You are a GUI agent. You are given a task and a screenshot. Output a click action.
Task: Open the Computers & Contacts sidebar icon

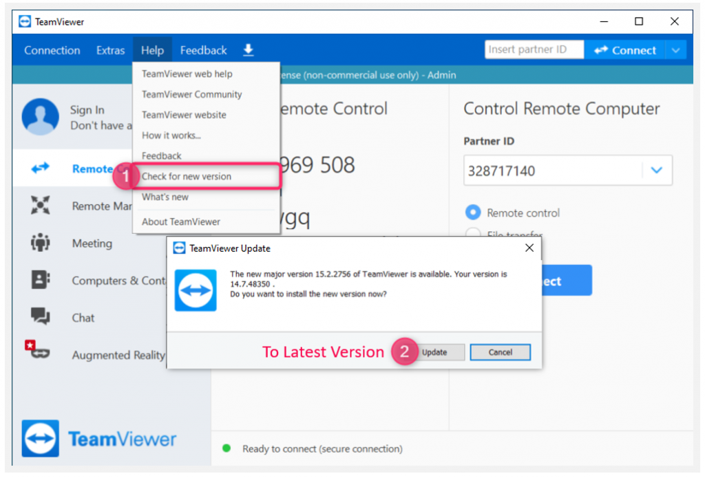(x=41, y=280)
